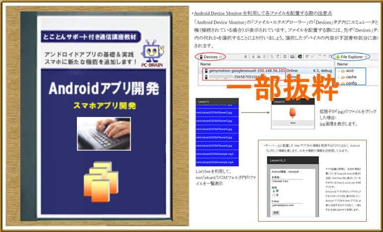Select the 男 radio button
383x232 pixels.
tap(273, 191)
